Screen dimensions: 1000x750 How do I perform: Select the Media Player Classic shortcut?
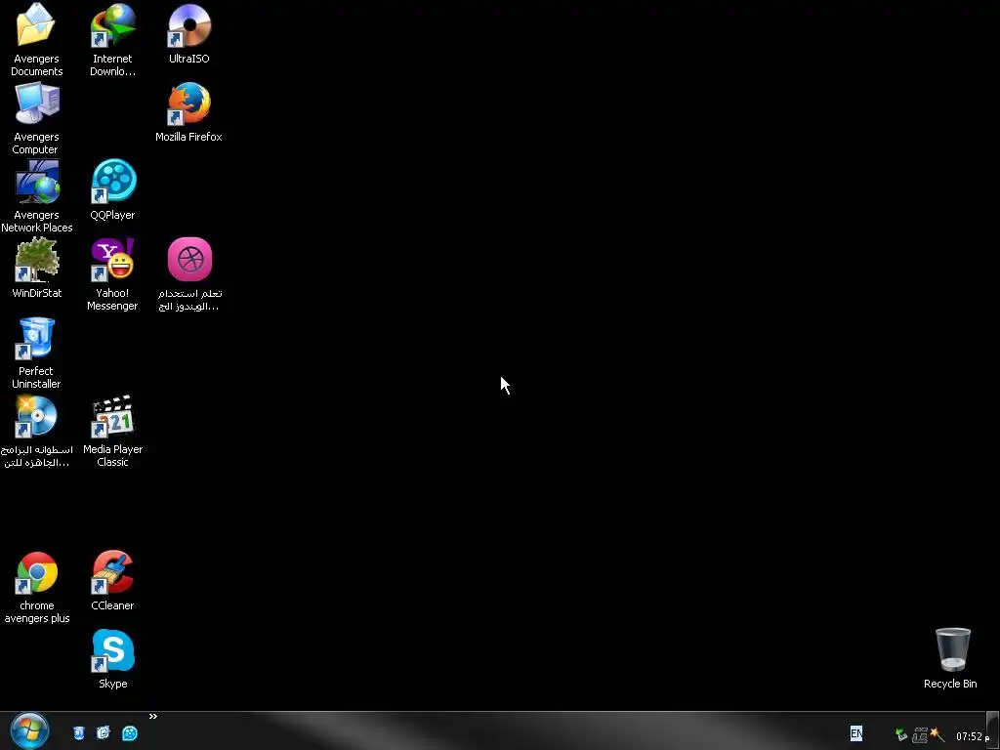pos(113,416)
